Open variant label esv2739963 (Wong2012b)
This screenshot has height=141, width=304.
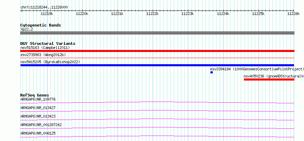click(x=43, y=55)
